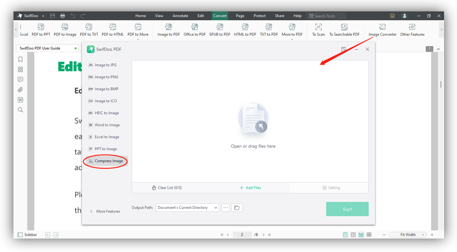Open the Page menu tab
The width and height of the screenshot is (457, 252).
coord(240,16)
